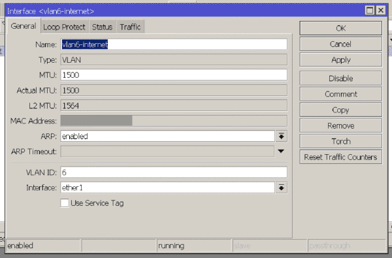
Task: Click the Cancel button
Action: pos(341,44)
